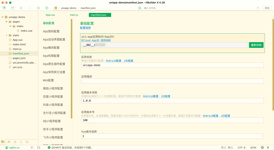Click the notification bell icon in status bar

click(x=268, y=147)
